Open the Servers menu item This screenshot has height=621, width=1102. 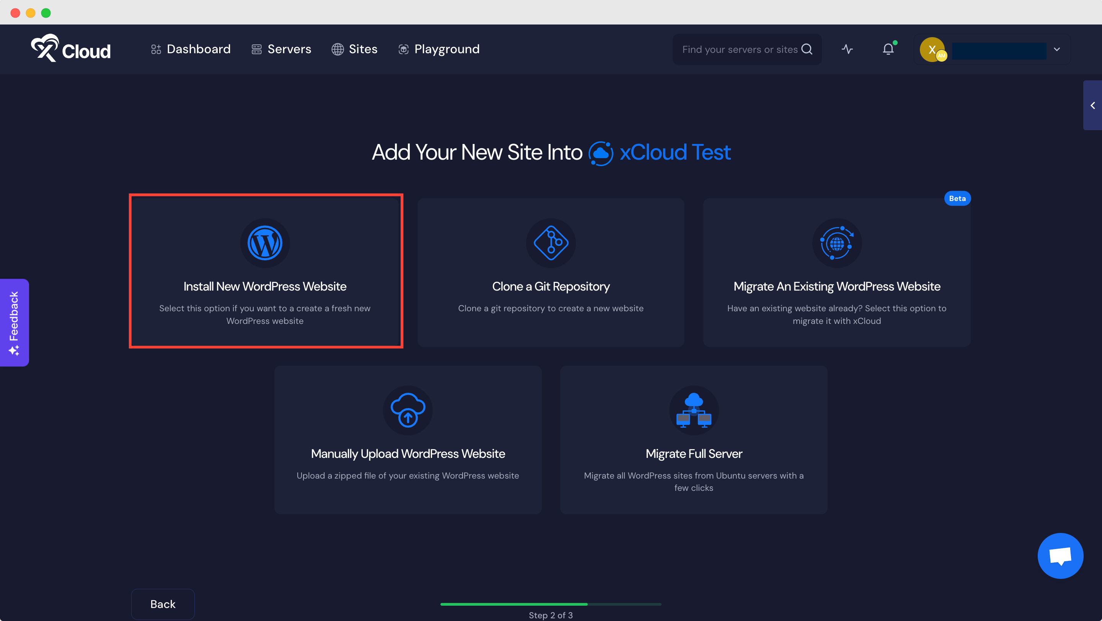pyautogui.click(x=289, y=49)
